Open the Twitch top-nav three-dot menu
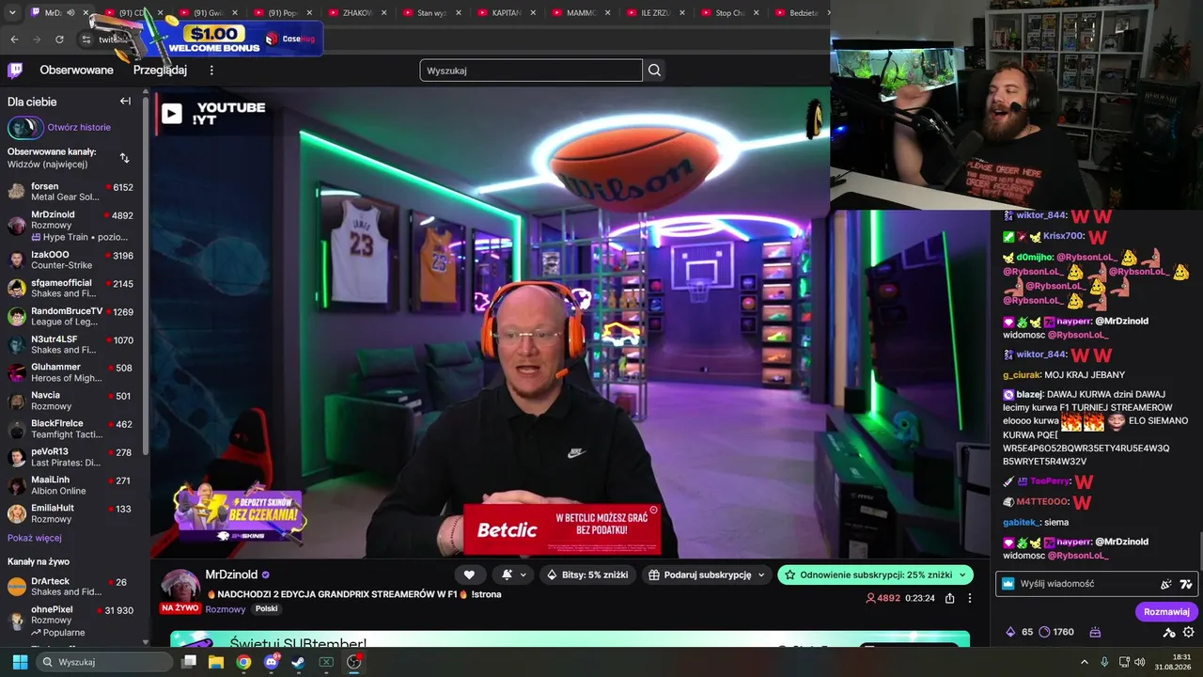The image size is (1203, 677). pos(211,71)
